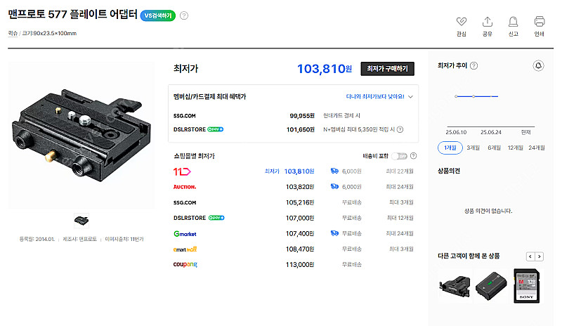Enable price alert bell icon
This screenshot has height=326, width=562.
point(538,65)
